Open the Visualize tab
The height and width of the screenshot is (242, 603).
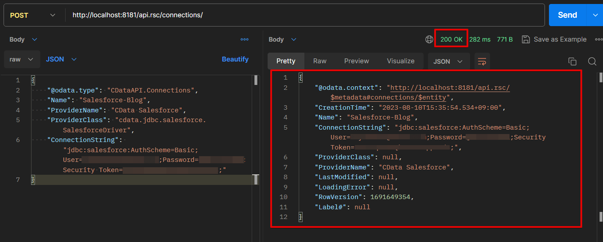[401, 61]
